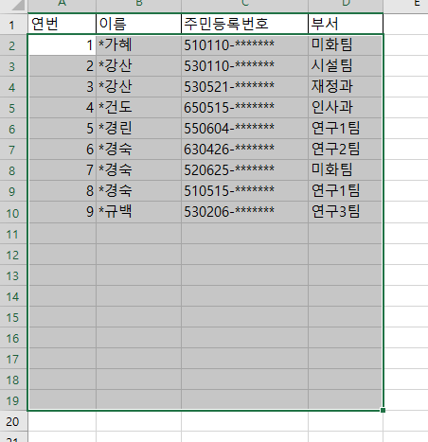Image resolution: width=428 pixels, height=442 pixels.
Task: Click the *경숙 cell in row 9
Action: (139, 191)
